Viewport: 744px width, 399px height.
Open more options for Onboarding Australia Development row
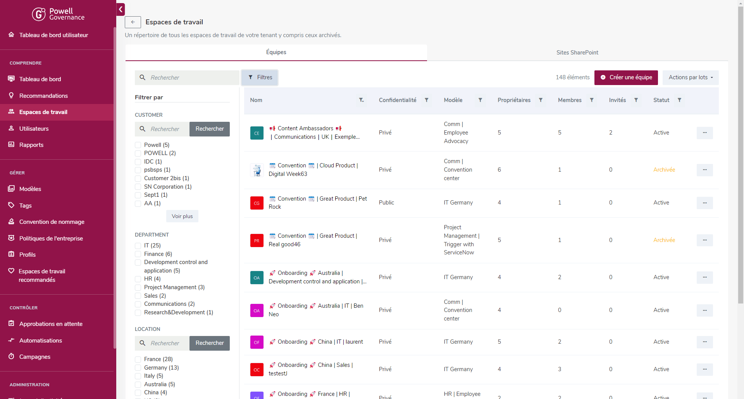click(704, 277)
